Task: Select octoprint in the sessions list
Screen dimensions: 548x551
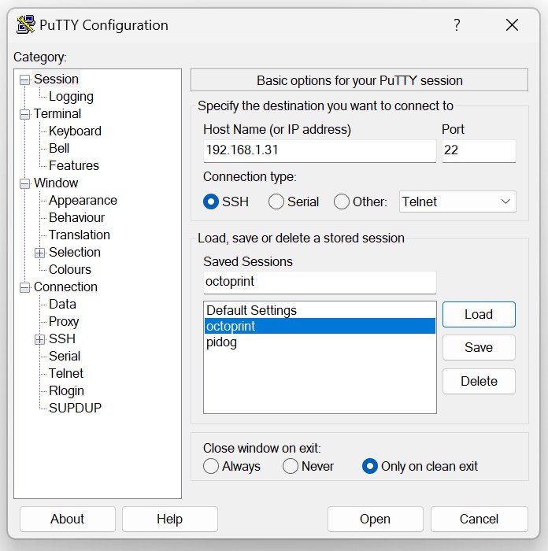Action: (320, 326)
